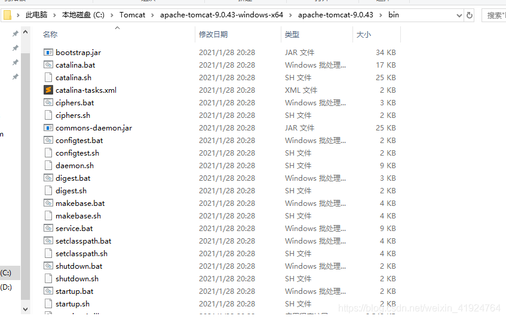Select the (D:) drive in the navigation pane
The image size is (506, 319).
6,287
